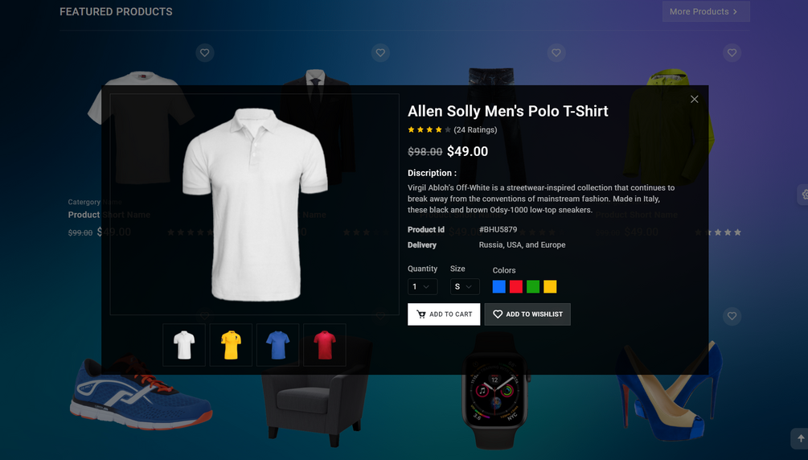Pick the yellow color swatch
This screenshot has width=808, height=460.
point(550,287)
